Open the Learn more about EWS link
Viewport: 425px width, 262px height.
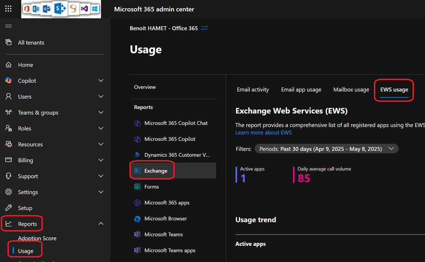click(263, 133)
